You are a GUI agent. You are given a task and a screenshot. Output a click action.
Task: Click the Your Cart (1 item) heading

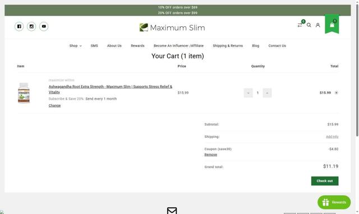click(178, 56)
